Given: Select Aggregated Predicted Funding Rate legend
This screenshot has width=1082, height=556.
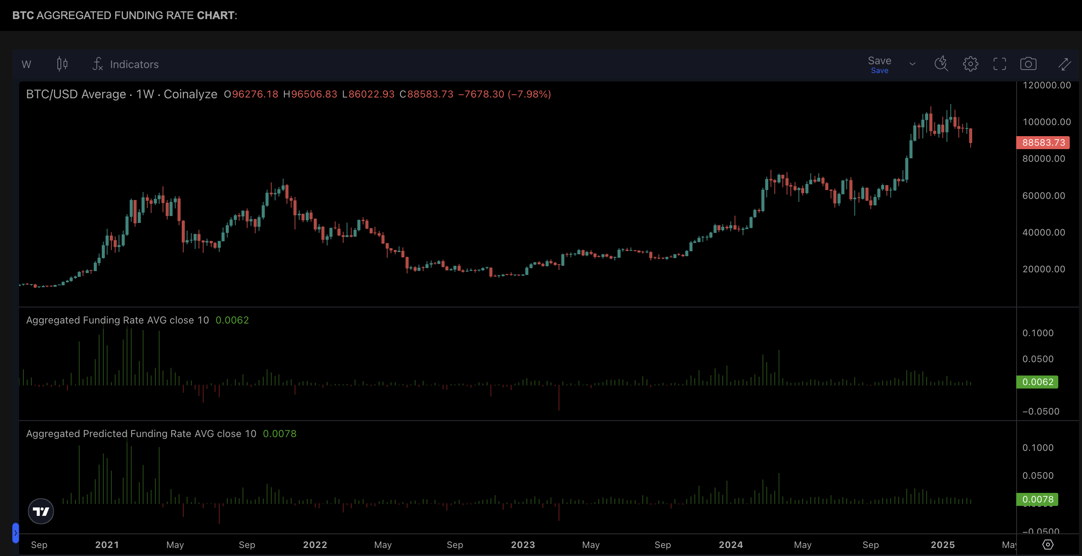Looking at the screenshot, I should [x=141, y=433].
